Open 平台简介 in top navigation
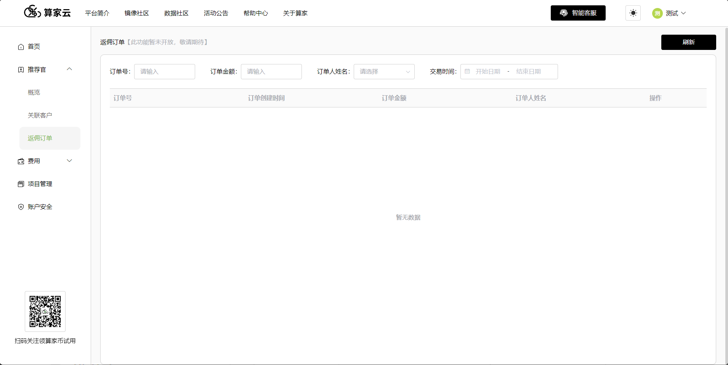This screenshot has height=365, width=728. [97, 13]
